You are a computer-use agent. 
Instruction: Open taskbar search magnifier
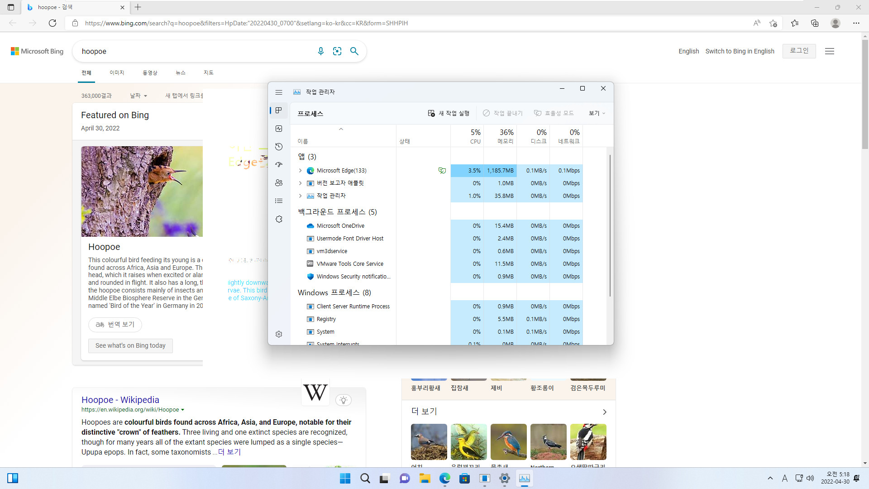365,478
